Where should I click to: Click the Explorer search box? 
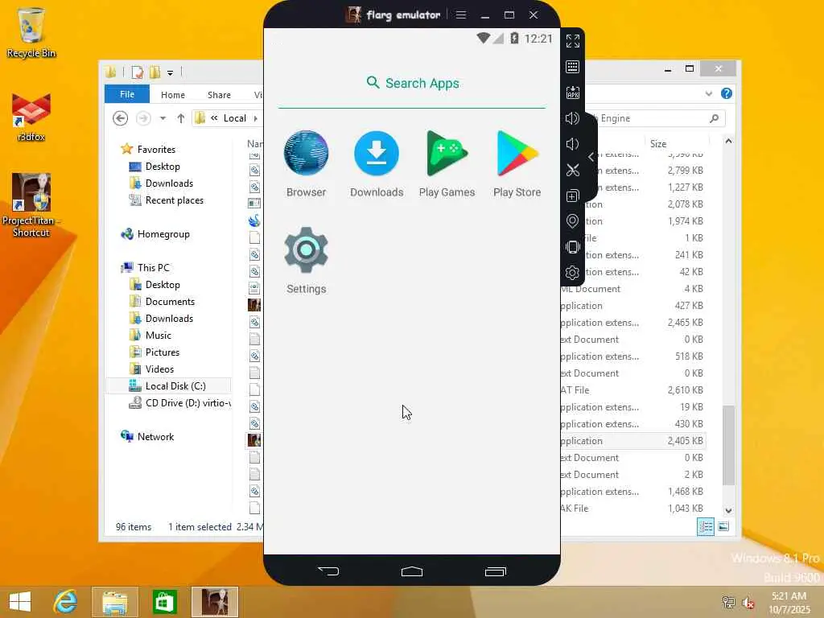pyautogui.click(x=657, y=118)
